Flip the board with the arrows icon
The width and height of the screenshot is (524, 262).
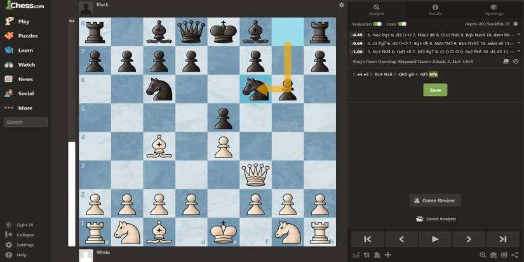tap(366, 255)
